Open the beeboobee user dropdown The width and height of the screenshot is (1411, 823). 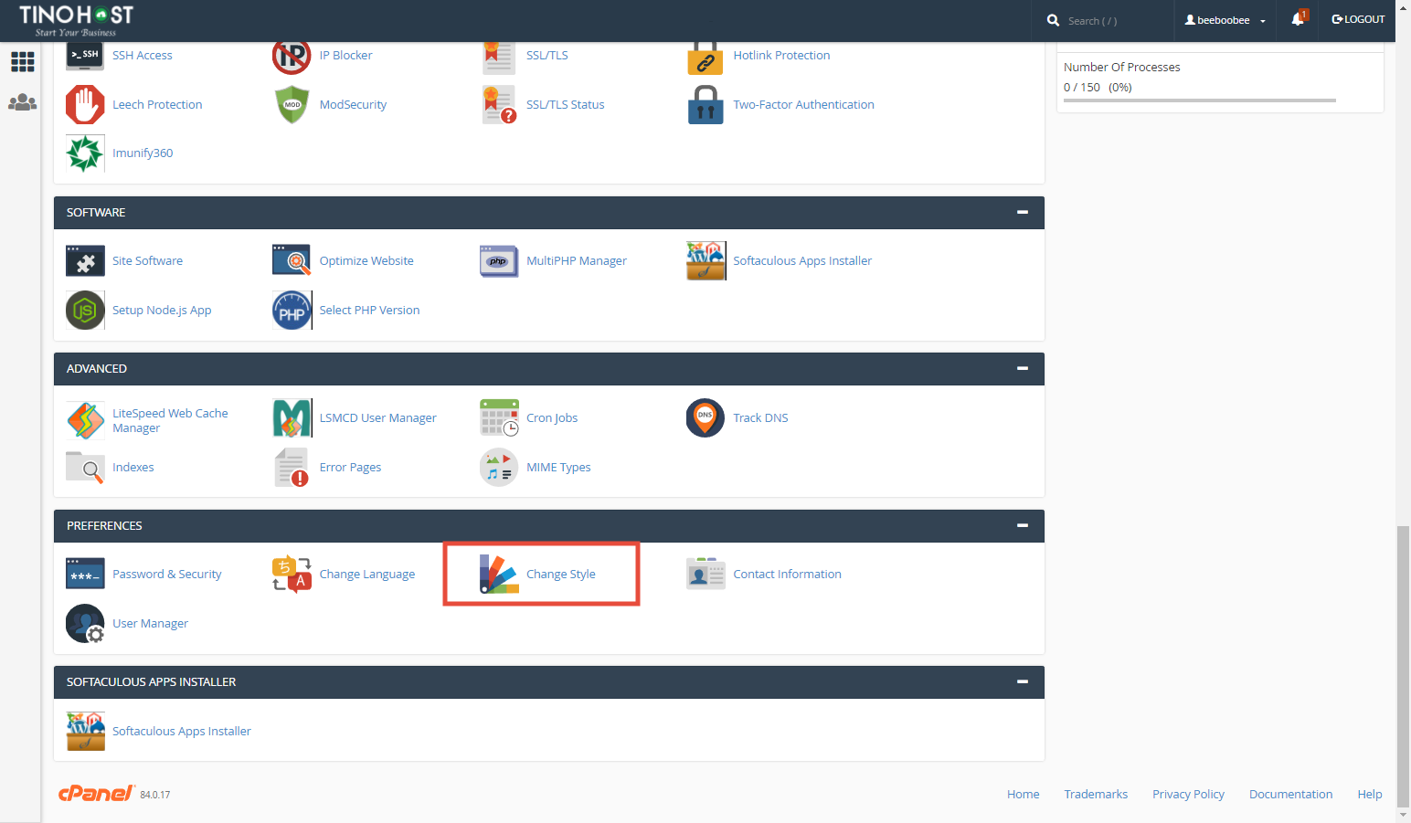point(1225,20)
